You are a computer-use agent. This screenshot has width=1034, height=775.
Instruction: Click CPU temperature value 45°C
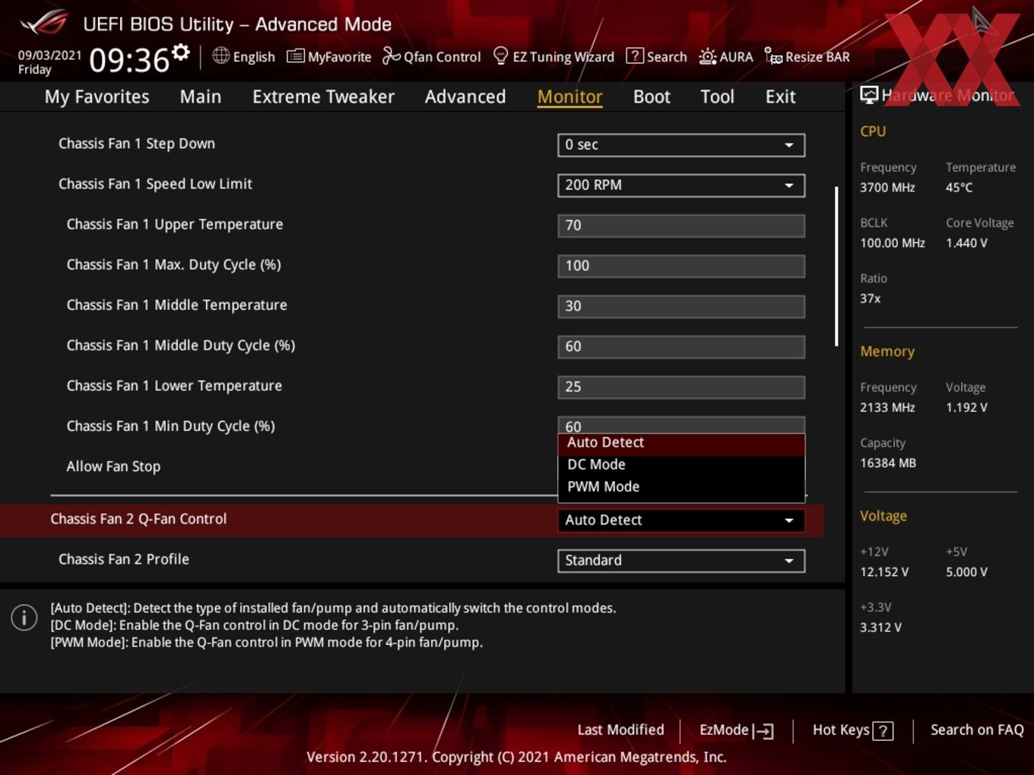959,188
